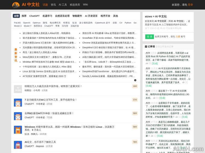The height and width of the screenshot is (153, 205).
Task: Open post about Windows 对硬件要求太高
Action: (x=69, y=128)
